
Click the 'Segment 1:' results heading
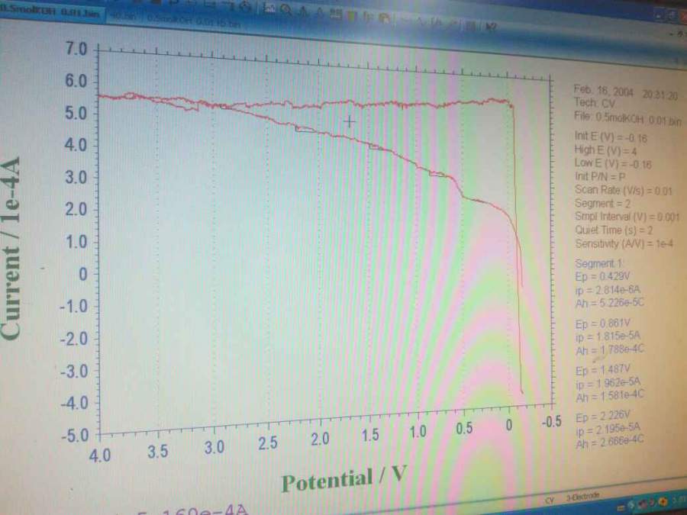pos(598,264)
